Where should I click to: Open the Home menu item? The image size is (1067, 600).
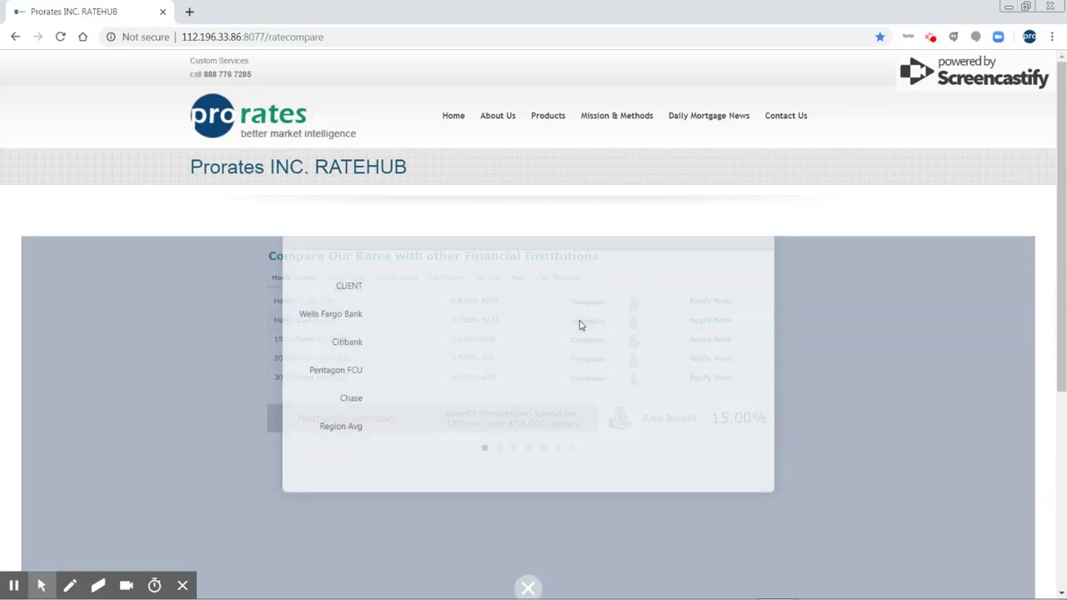pyautogui.click(x=453, y=116)
